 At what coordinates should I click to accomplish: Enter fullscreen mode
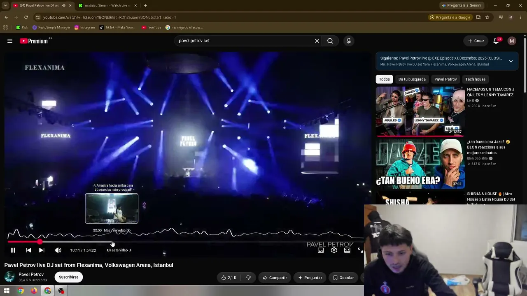point(360,250)
